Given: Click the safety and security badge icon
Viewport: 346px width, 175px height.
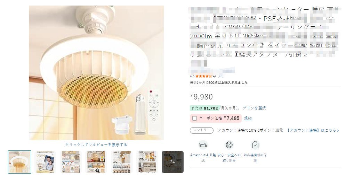Looking at the screenshot, I should coord(229,145).
